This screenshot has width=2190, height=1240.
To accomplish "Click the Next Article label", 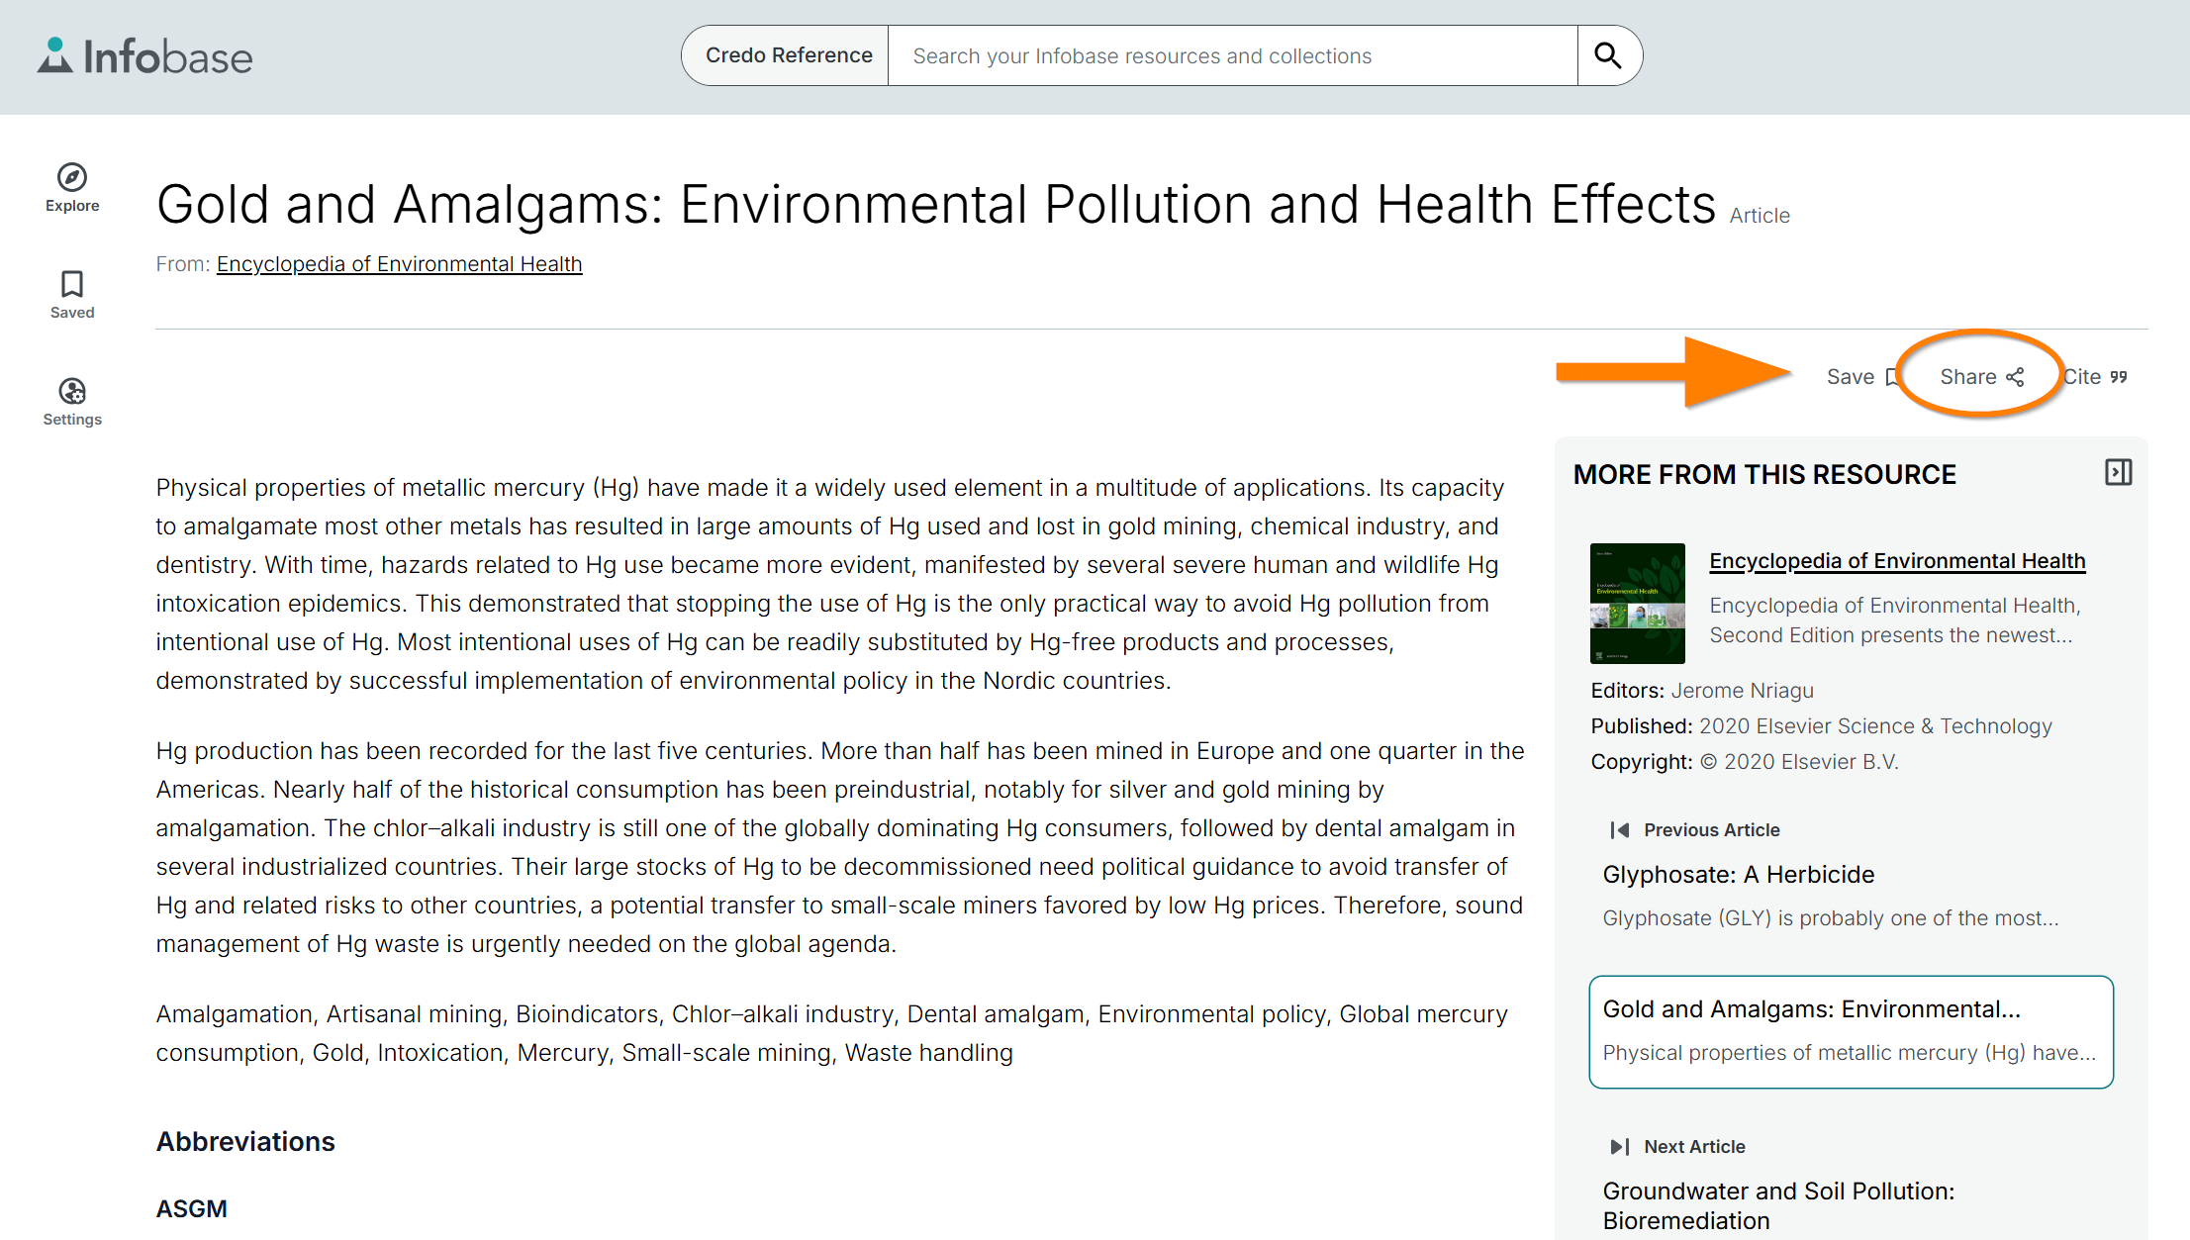I will (1694, 1146).
